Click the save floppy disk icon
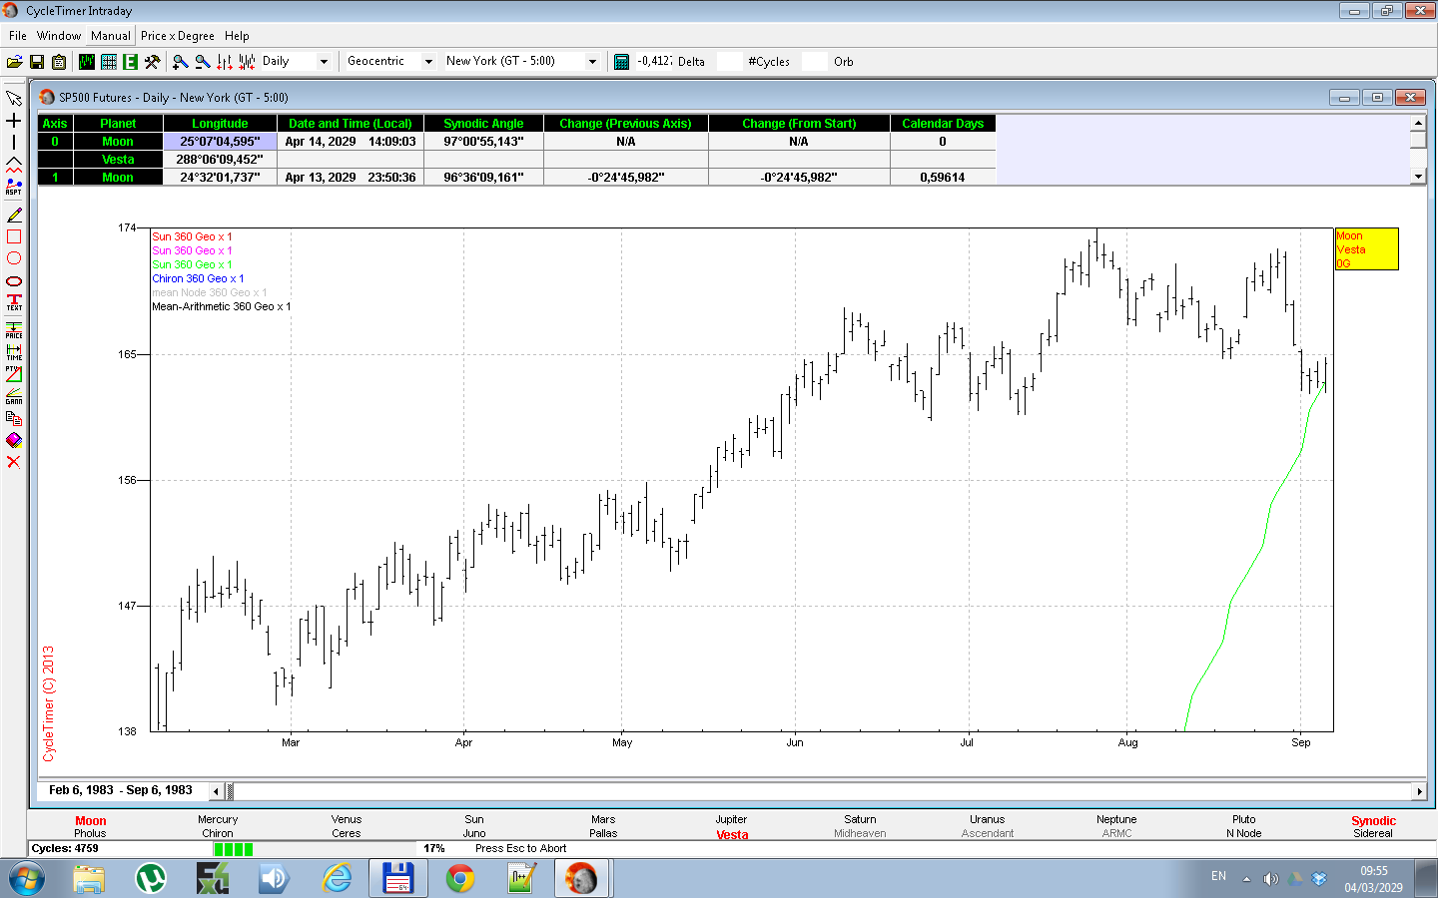The height and width of the screenshot is (898, 1438). [37, 62]
